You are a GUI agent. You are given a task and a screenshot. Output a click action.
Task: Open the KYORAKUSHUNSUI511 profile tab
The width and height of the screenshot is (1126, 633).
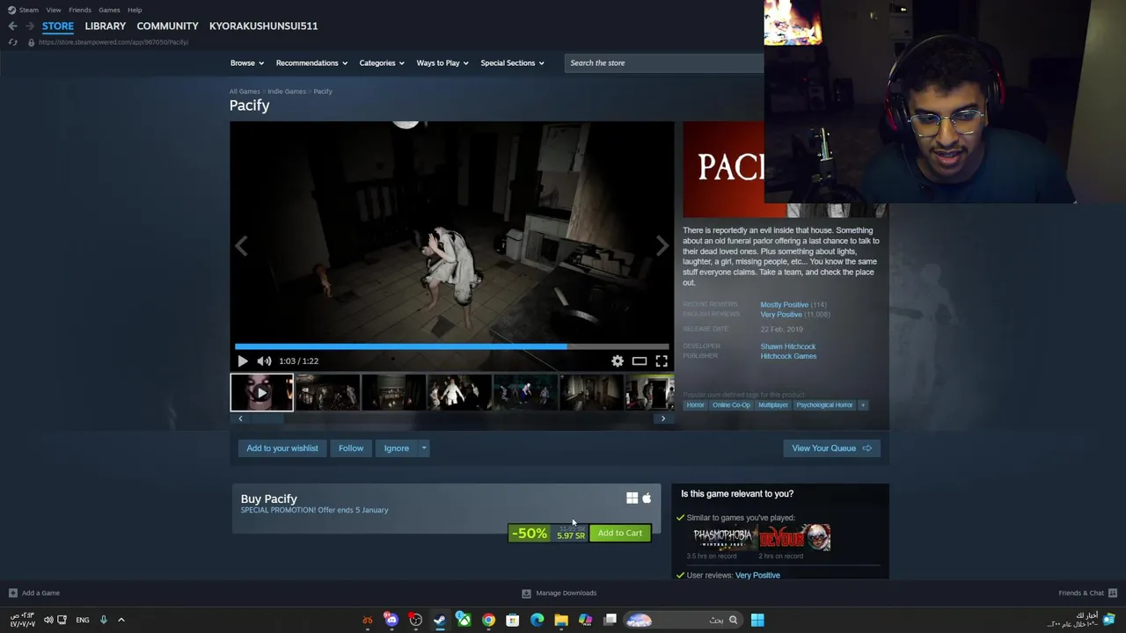coord(264,25)
